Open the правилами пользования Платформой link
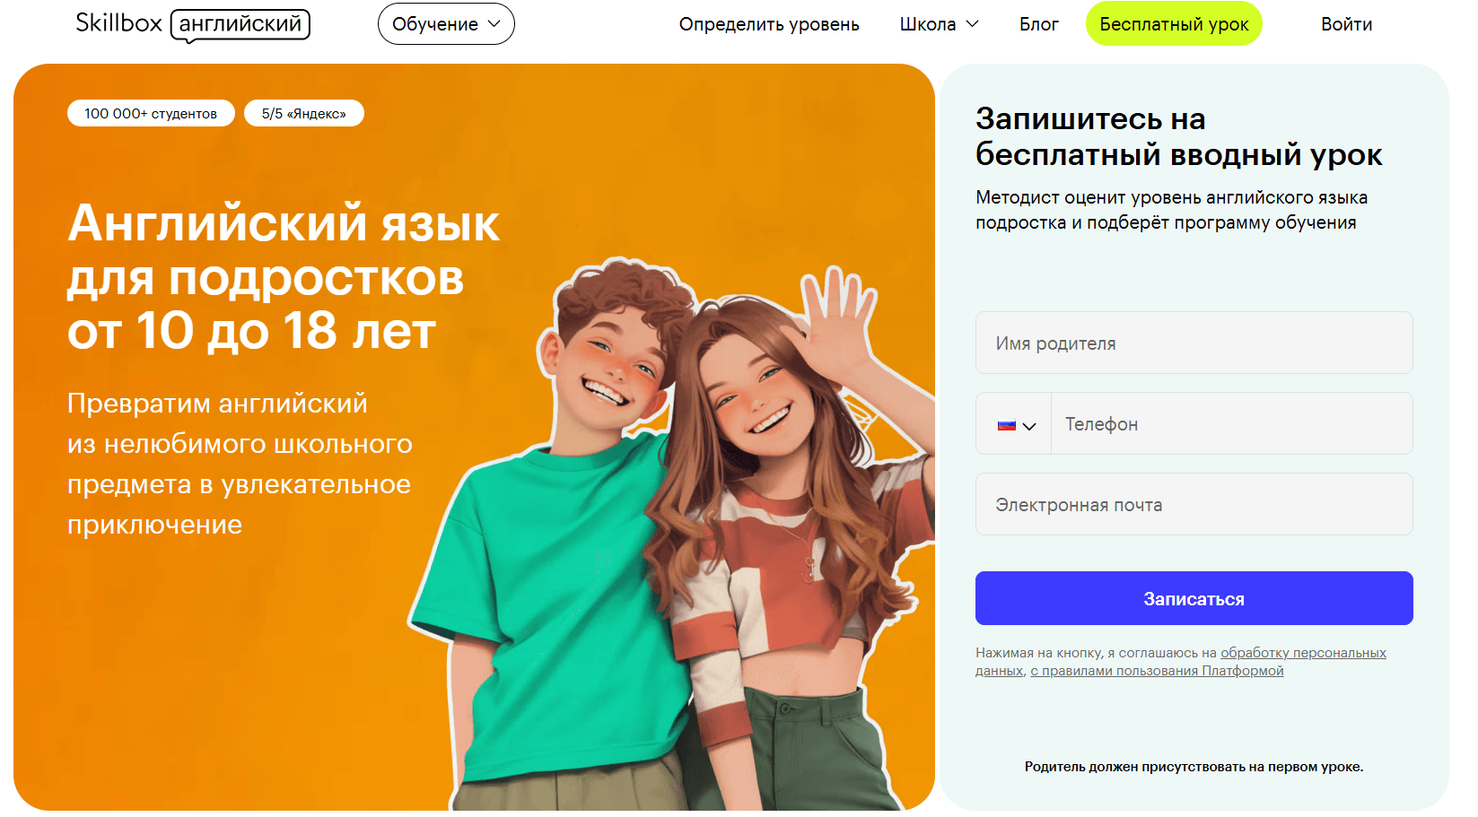The image size is (1478, 817). [1157, 671]
